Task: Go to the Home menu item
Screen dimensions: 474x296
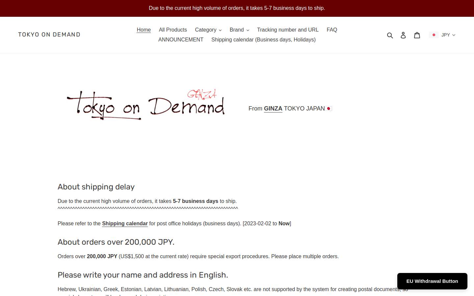Action: pyautogui.click(x=144, y=30)
